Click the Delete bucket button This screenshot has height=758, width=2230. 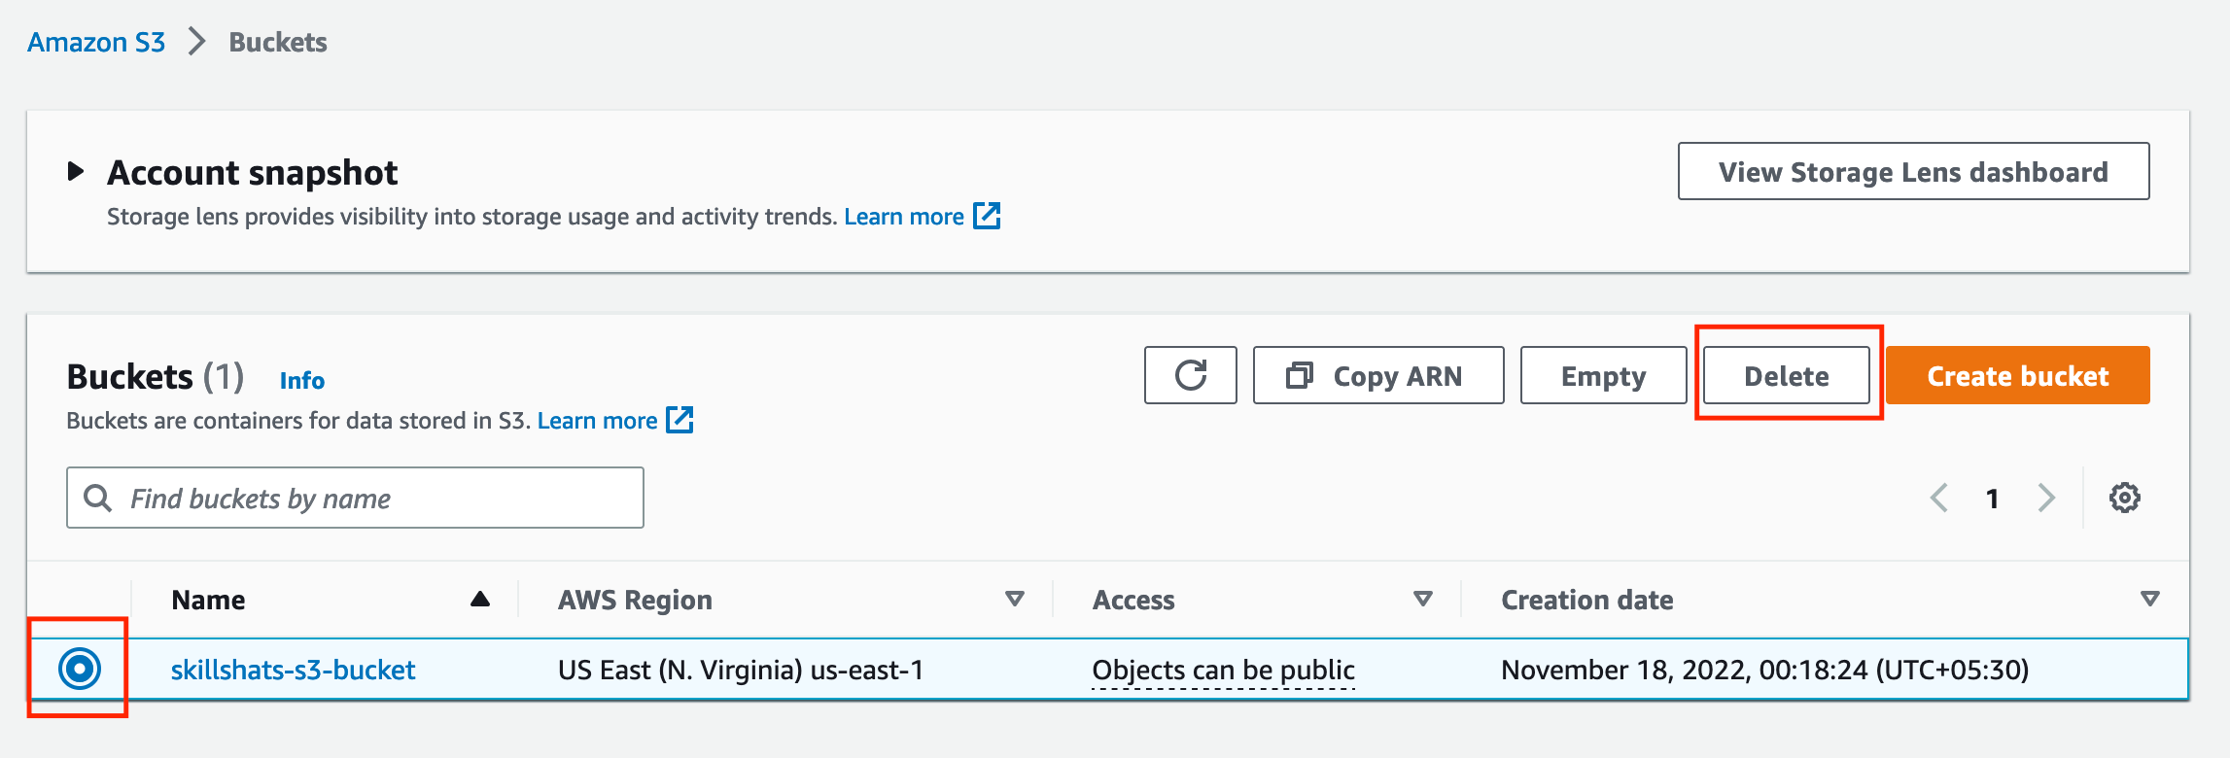coord(1786,375)
